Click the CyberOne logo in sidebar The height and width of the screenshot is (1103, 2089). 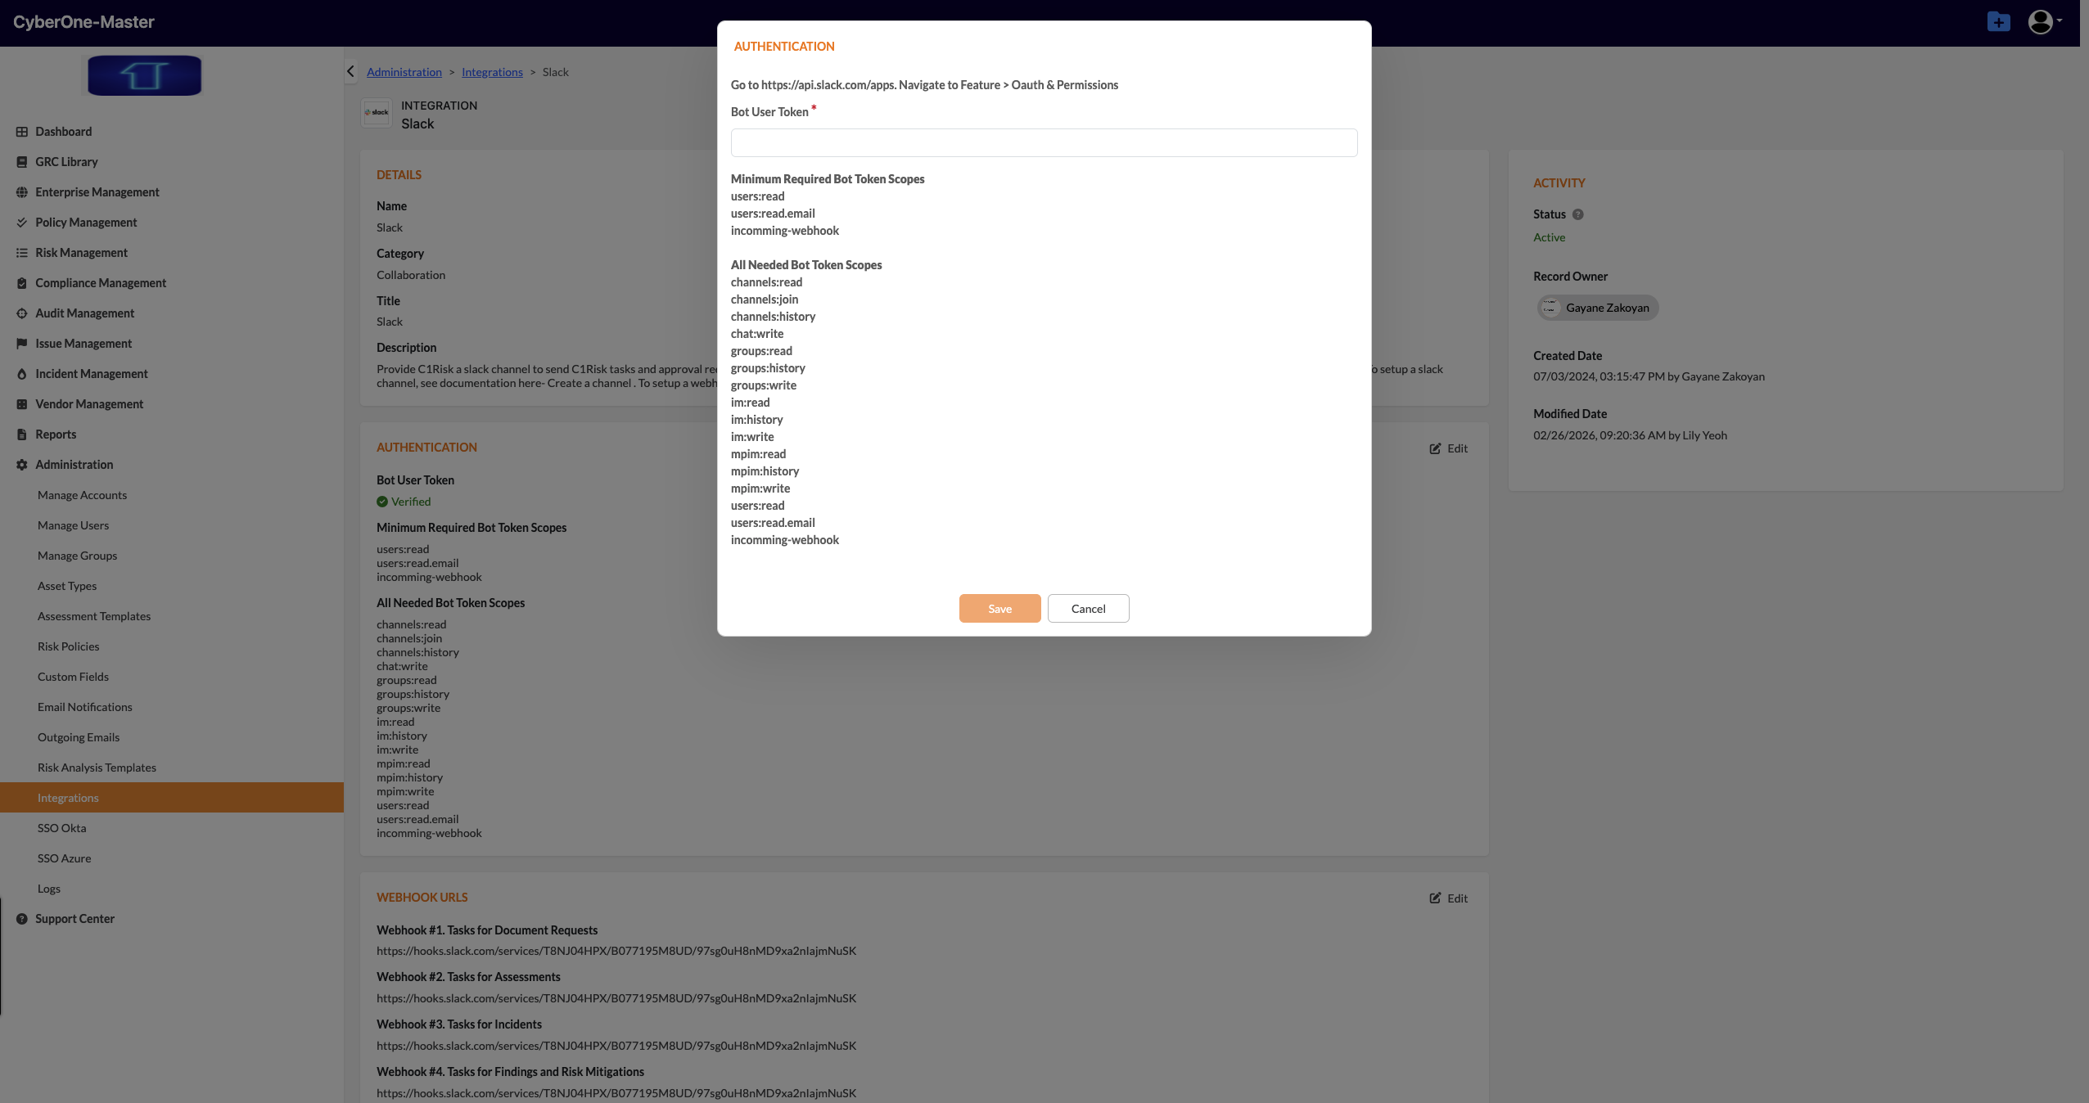click(x=144, y=75)
